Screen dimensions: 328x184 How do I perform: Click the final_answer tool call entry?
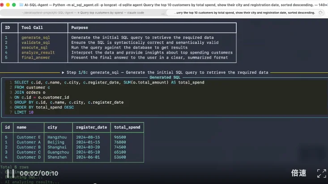(x=35, y=58)
